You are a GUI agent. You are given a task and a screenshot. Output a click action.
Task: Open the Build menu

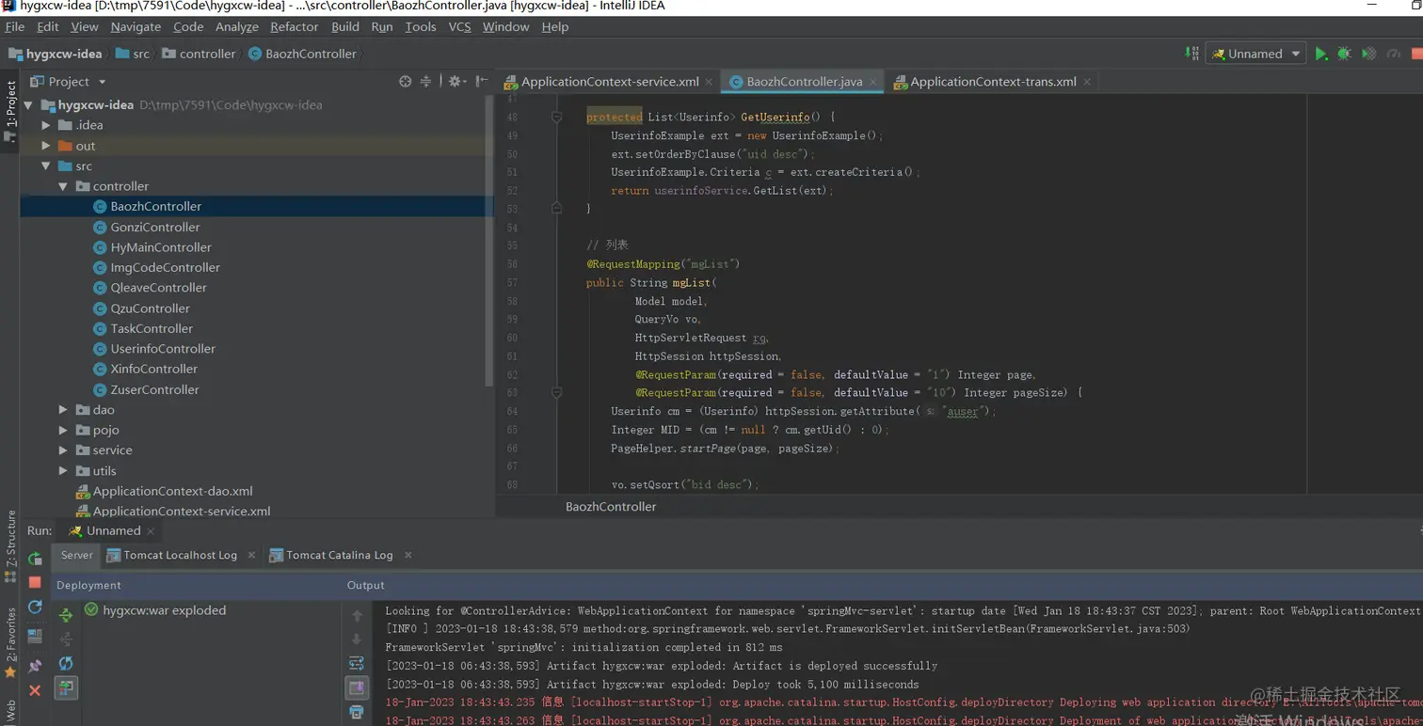(x=345, y=26)
